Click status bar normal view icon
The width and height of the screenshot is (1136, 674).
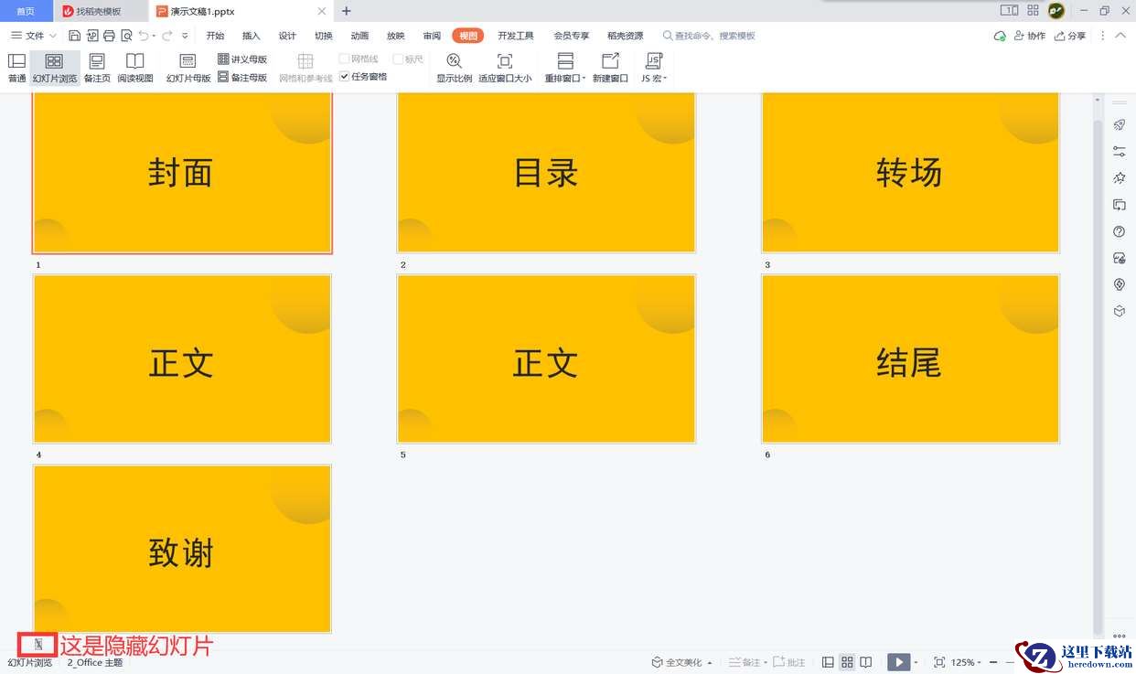click(x=828, y=662)
